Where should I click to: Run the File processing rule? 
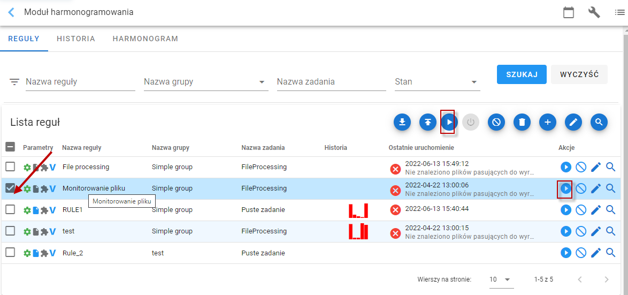point(565,167)
